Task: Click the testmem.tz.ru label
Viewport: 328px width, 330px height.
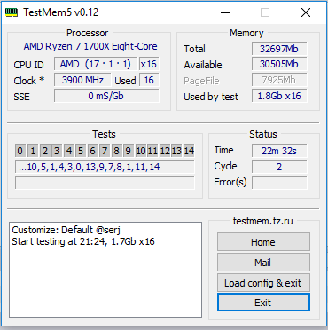Action: (263, 221)
